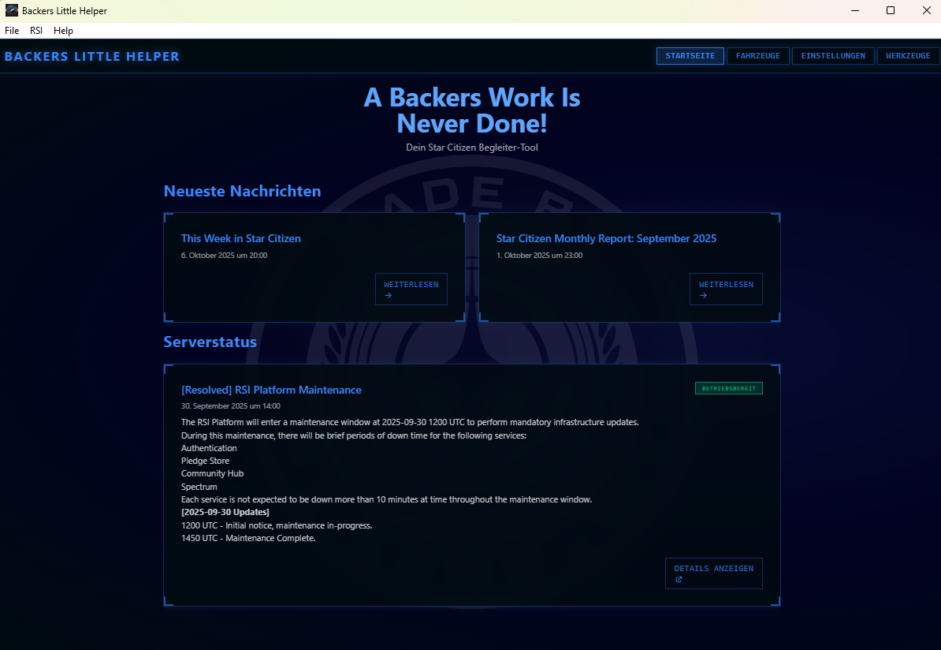
Task: Click the Serverstatus section heading
Action: pos(210,342)
